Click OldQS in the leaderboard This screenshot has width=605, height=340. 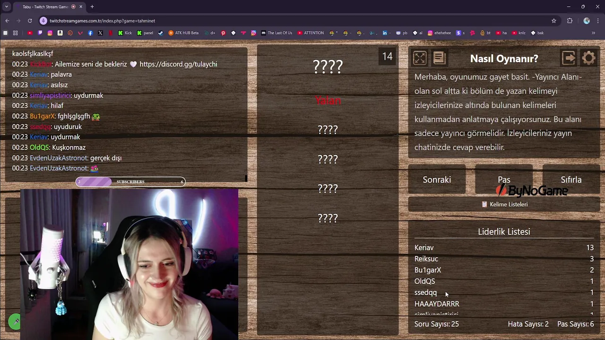[424, 281]
